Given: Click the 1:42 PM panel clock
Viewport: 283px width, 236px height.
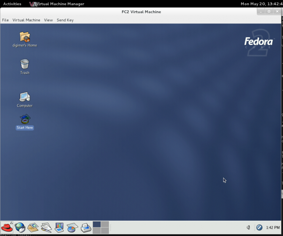Looking at the screenshot, I should click(x=273, y=228).
